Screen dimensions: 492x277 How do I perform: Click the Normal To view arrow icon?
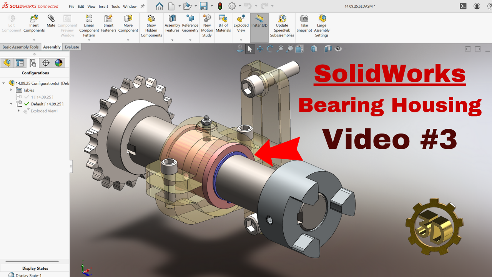tap(240, 49)
